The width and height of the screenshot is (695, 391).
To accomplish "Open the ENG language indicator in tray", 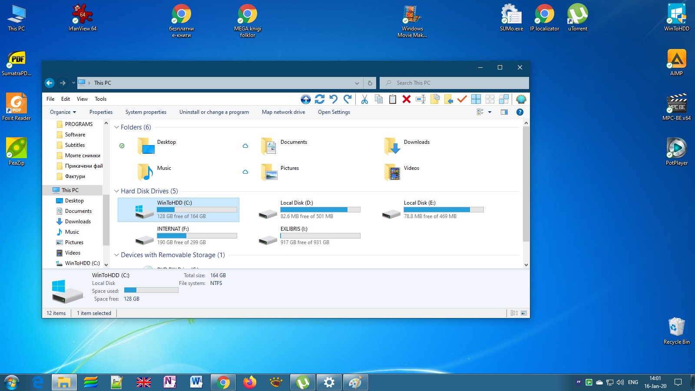I will [x=633, y=382].
